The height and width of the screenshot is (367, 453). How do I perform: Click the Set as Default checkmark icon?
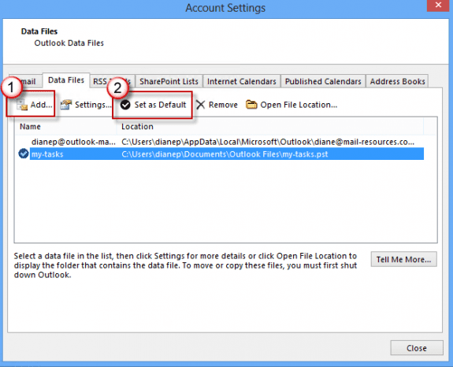[x=125, y=105]
